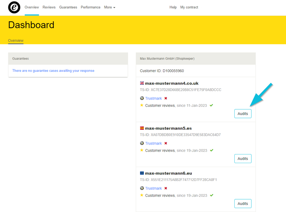Open Audits for max-mustermann5.es
The height and width of the screenshot is (212, 286).
point(243,158)
